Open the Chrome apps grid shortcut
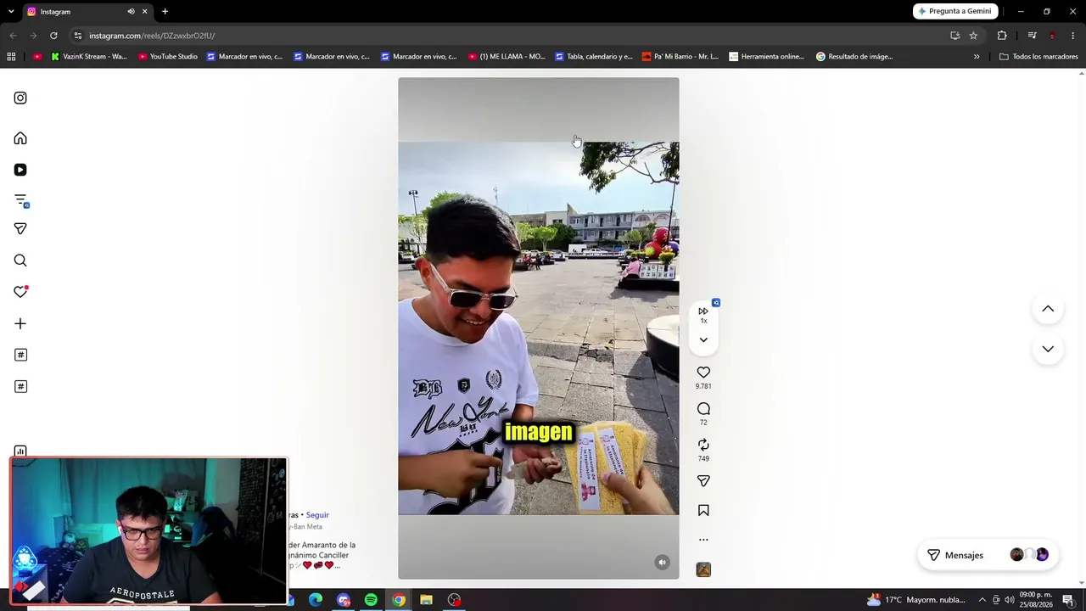 11,57
